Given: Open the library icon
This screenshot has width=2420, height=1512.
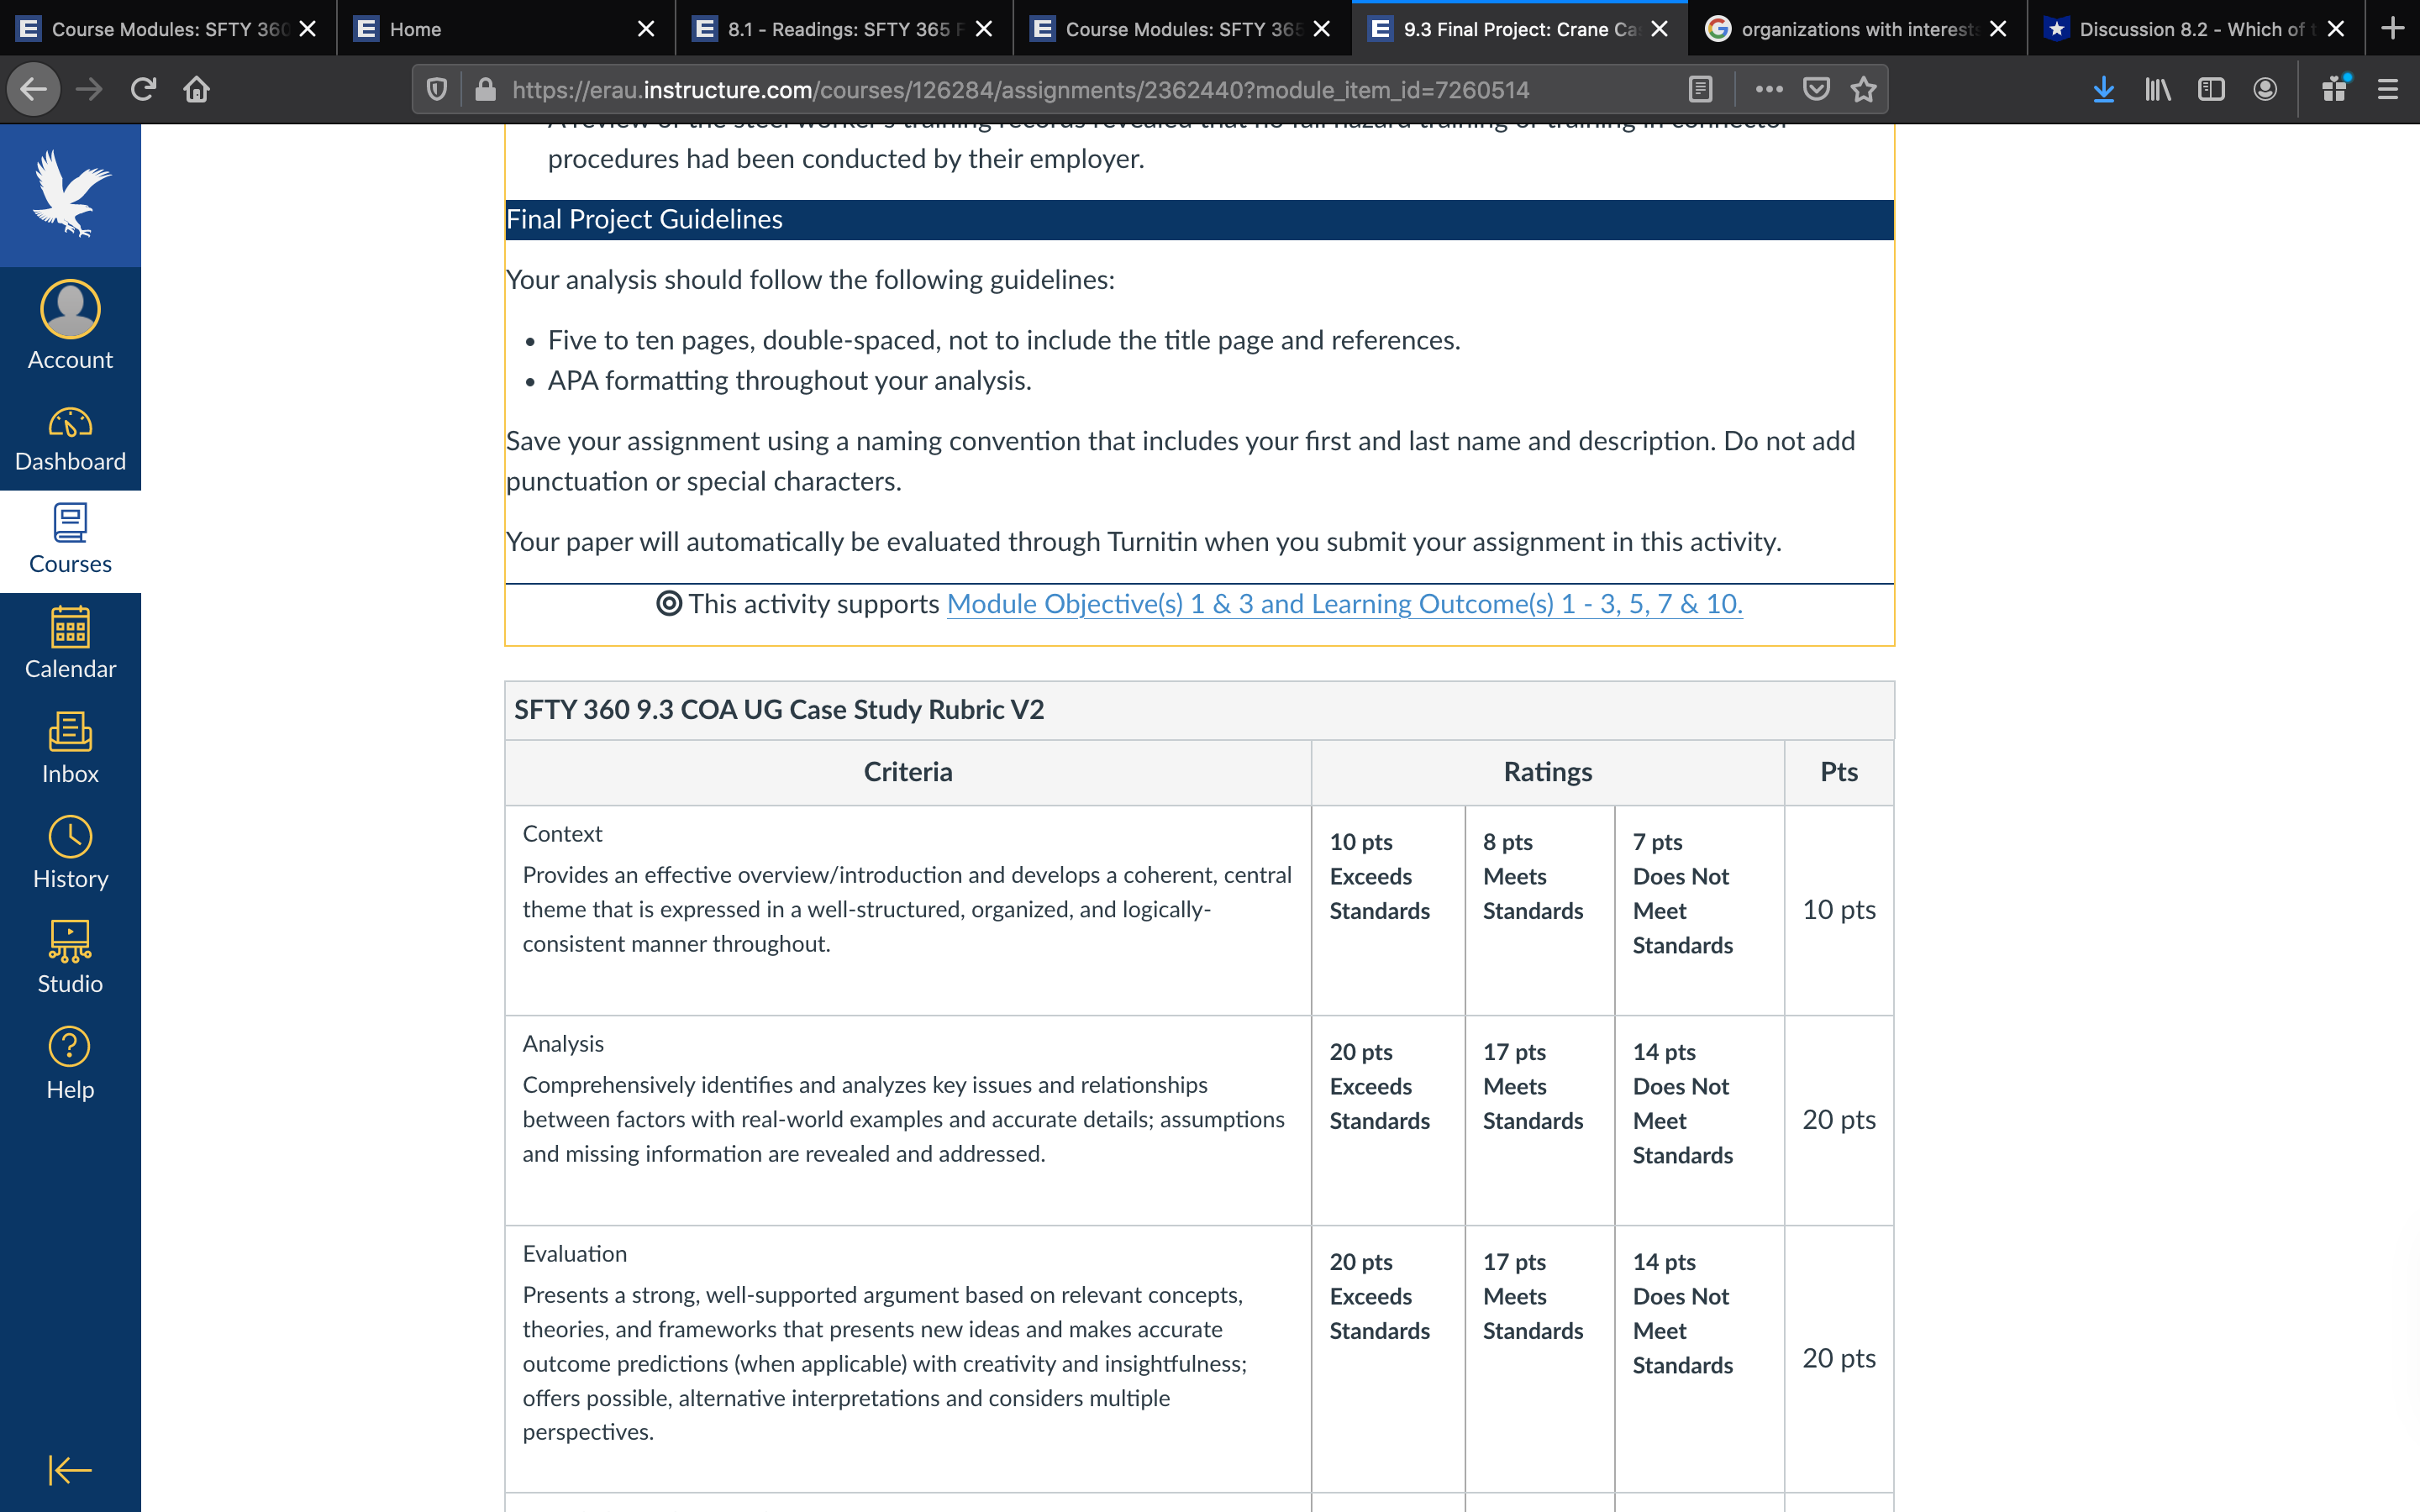Looking at the screenshot, I should 2158,89.
